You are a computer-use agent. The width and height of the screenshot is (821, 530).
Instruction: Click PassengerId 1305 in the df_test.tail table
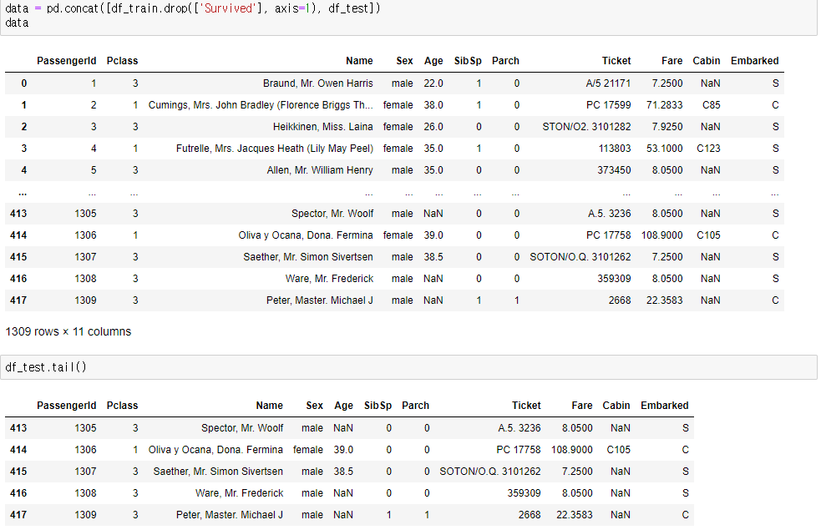click(x=85, y=428)
